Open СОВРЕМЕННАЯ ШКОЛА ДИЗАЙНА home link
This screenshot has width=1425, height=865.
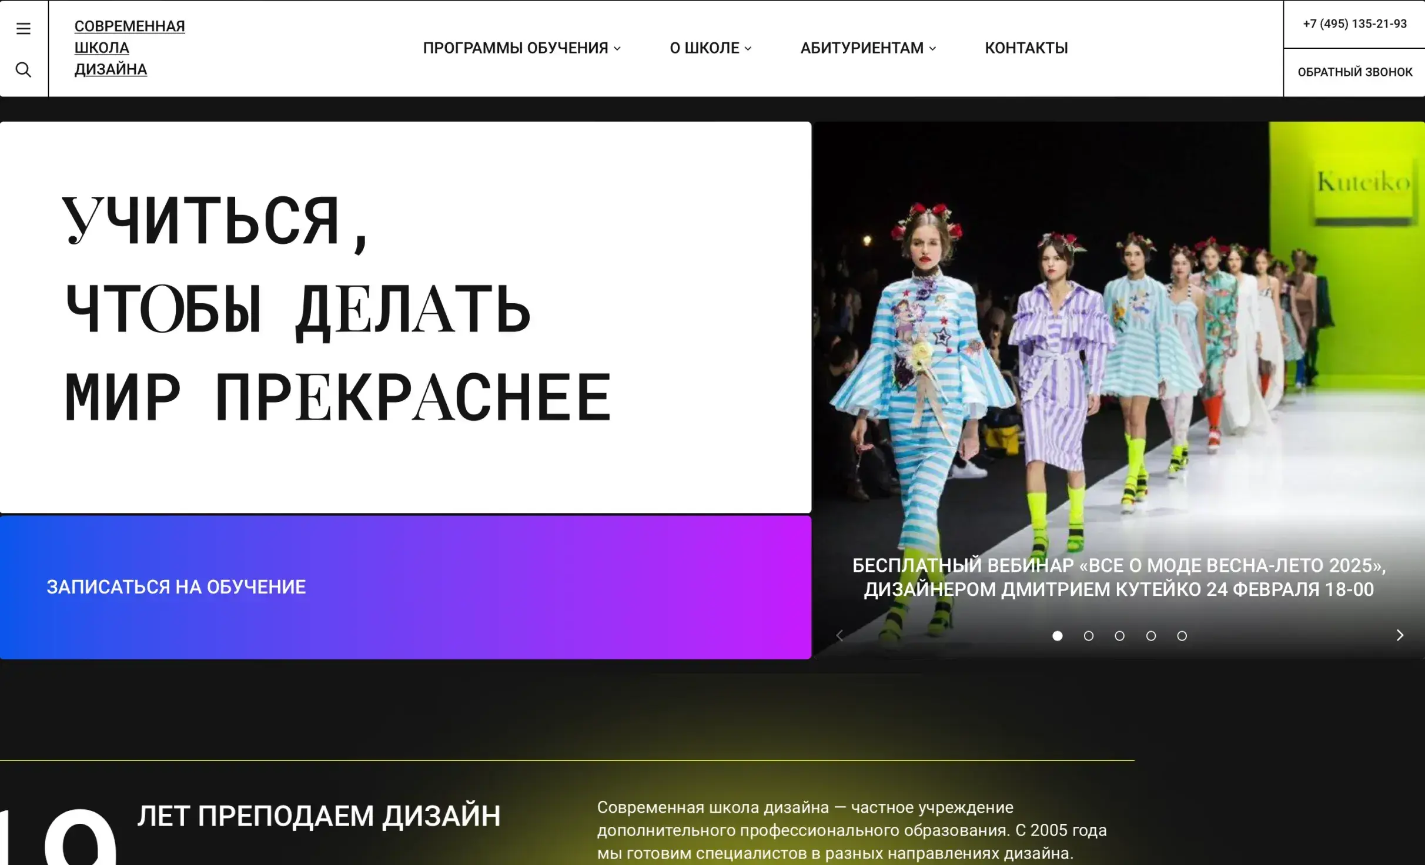(129, 48)
